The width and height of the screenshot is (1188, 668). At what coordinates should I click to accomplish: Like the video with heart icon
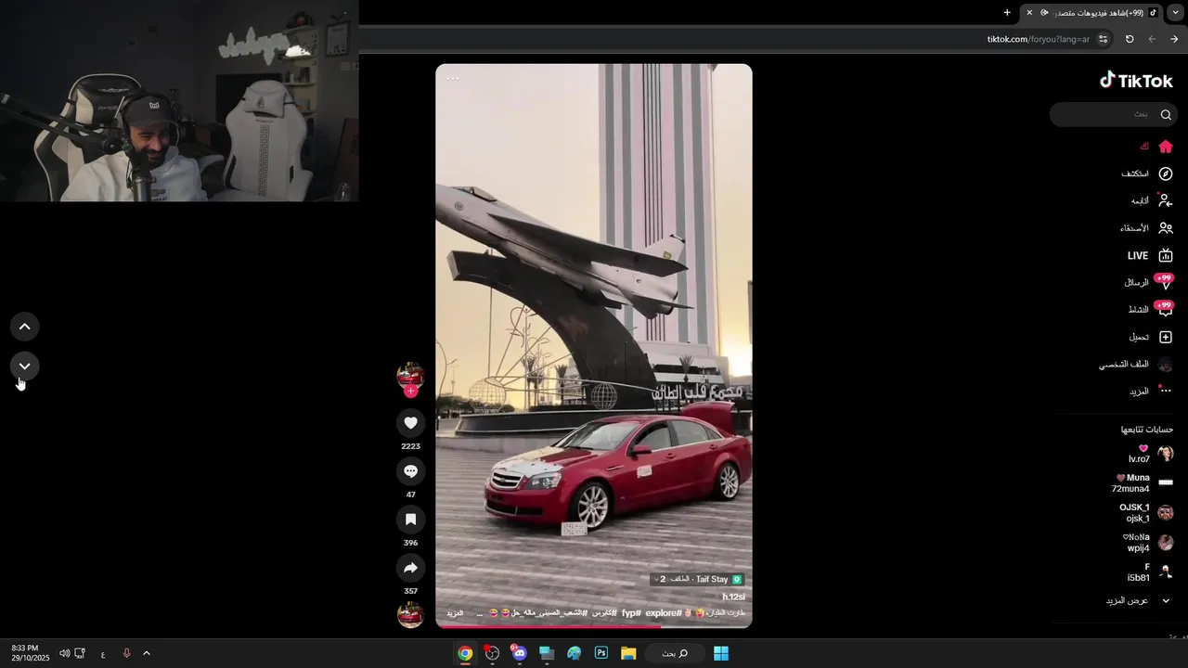410,423
